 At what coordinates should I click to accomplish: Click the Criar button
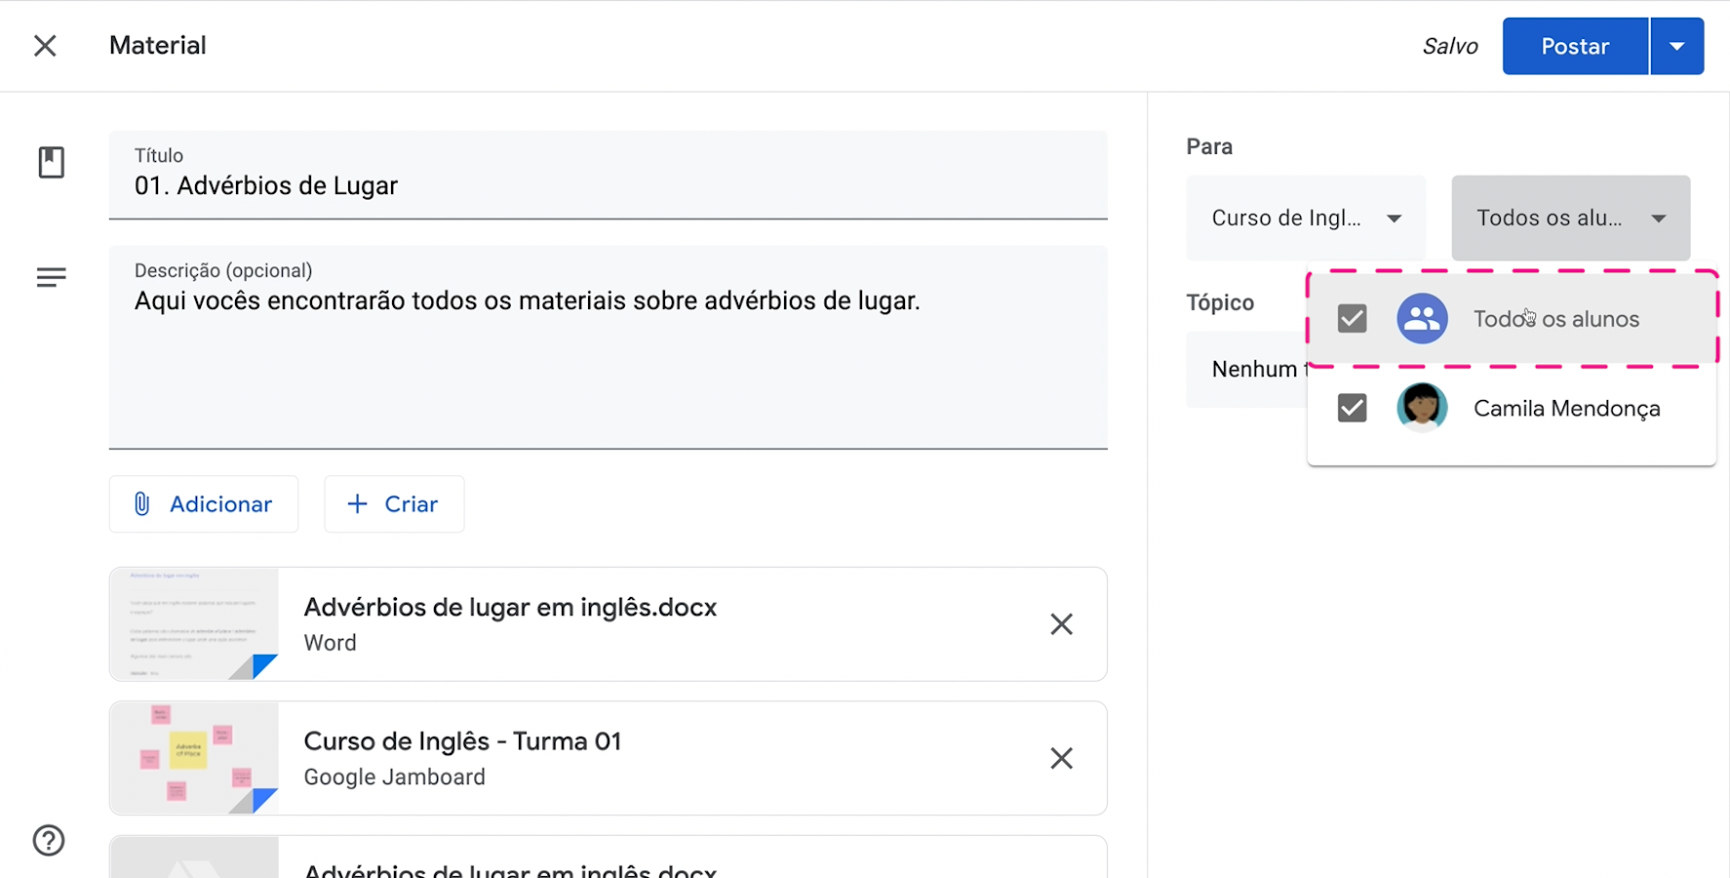point(394,504)
